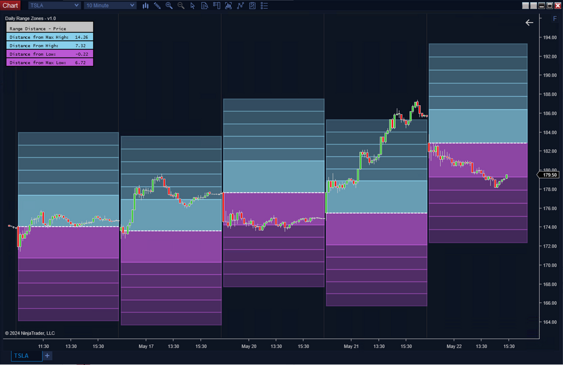Open the red Chart menu

10,5
